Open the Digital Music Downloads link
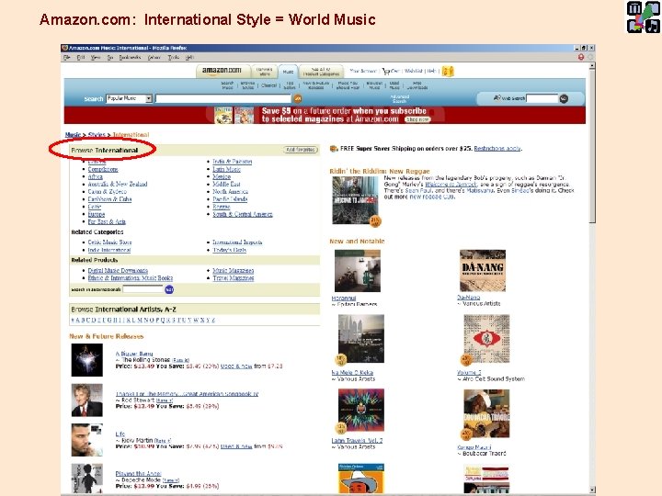Screen dimensions: 662x496 tap(118, 271)
